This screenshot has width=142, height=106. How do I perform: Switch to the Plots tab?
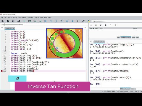[x=133, y=37]
